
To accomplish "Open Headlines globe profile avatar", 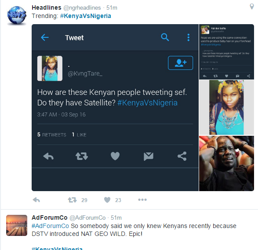I will tap(16, 16).
